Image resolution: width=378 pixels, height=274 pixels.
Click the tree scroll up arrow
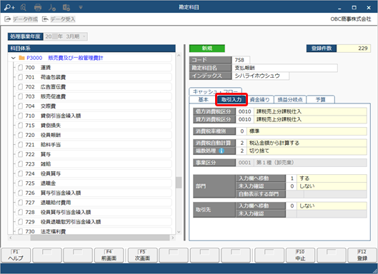tap(179, 56)
